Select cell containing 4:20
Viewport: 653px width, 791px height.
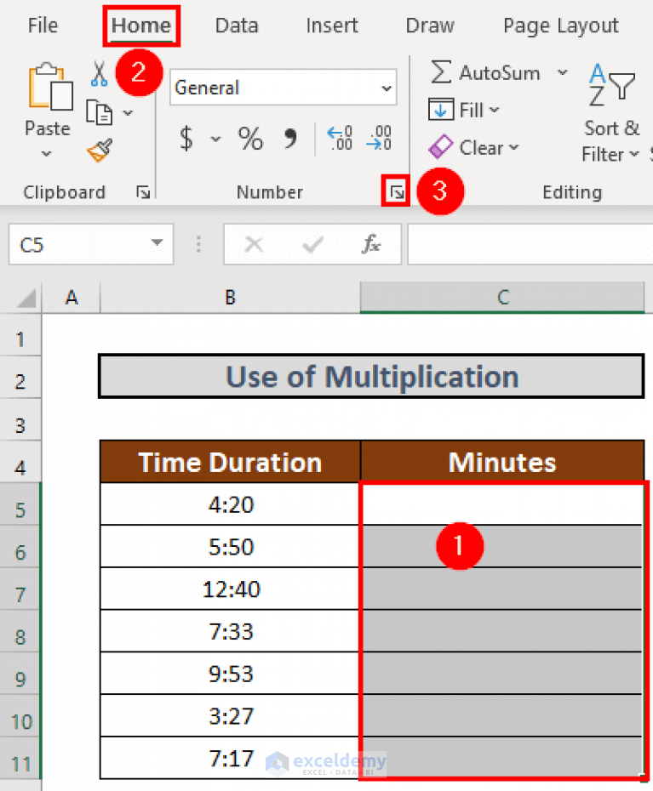point(230,504)
